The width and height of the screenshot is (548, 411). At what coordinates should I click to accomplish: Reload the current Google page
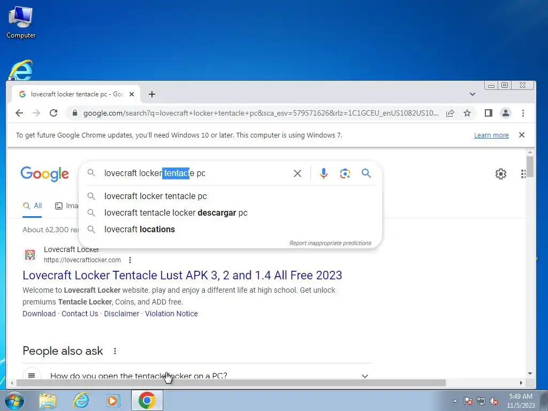click(x=54, y=113)
